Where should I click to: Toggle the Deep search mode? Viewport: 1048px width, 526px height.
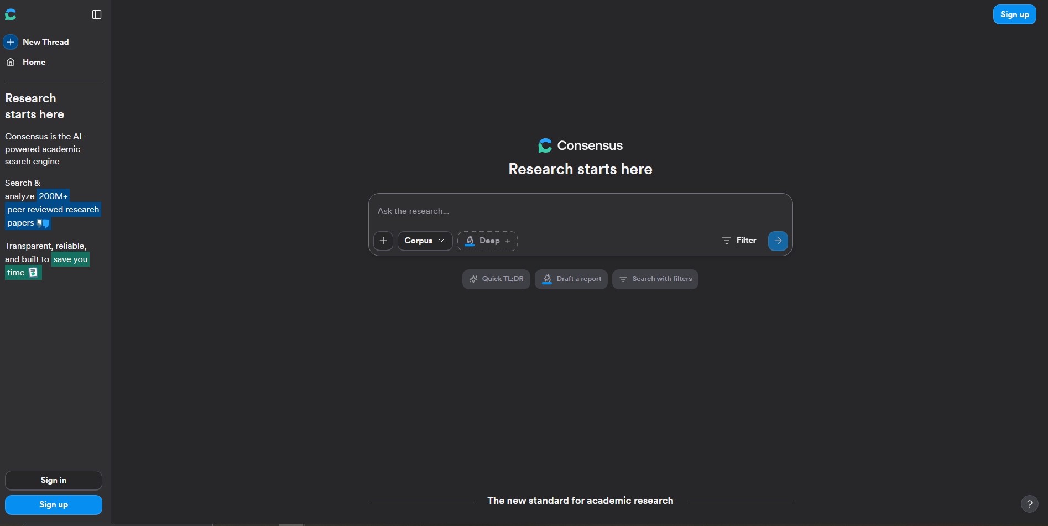487,241
